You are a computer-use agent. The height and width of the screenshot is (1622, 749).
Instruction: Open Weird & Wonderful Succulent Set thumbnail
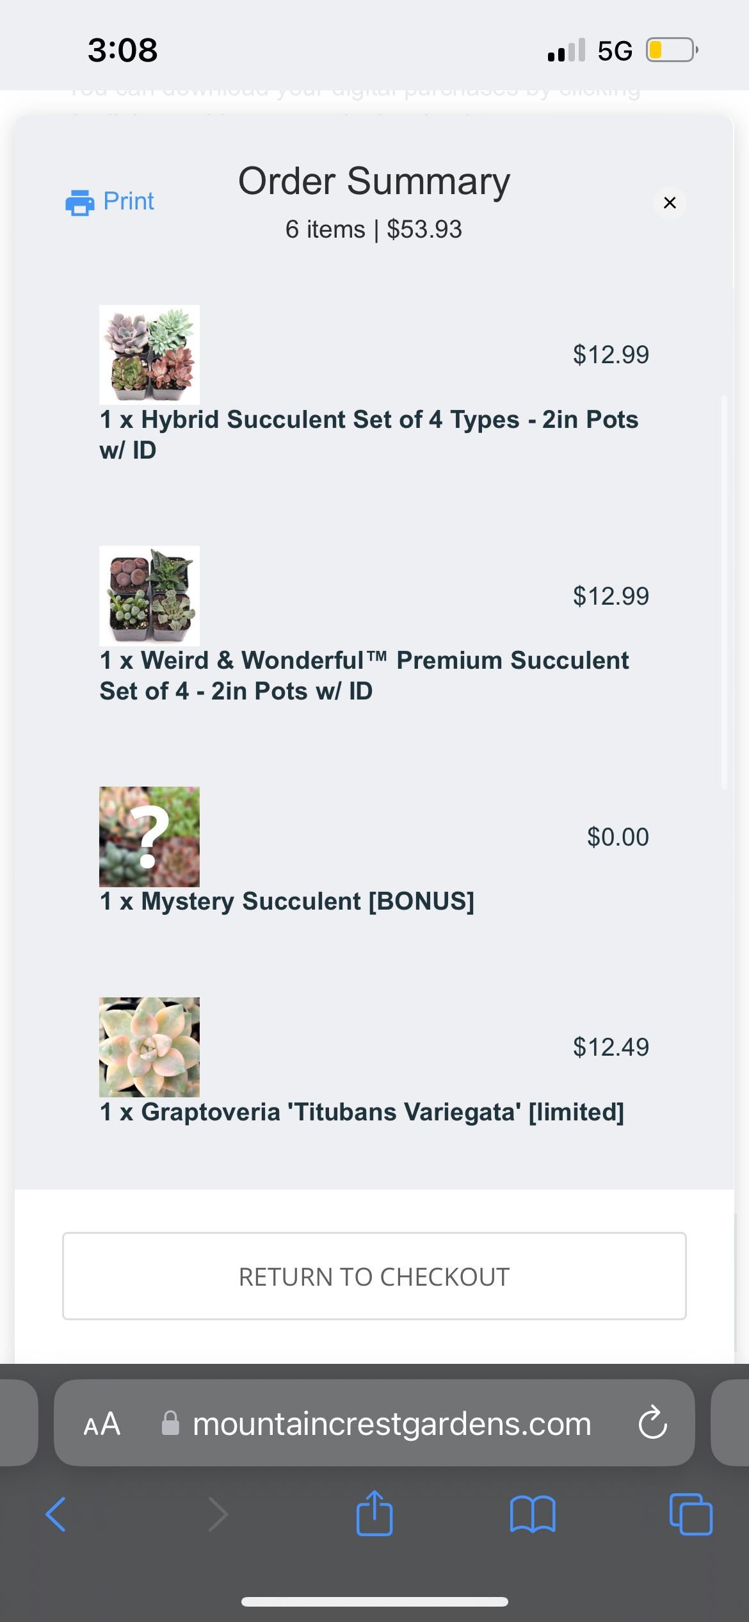tap(149, 596)
